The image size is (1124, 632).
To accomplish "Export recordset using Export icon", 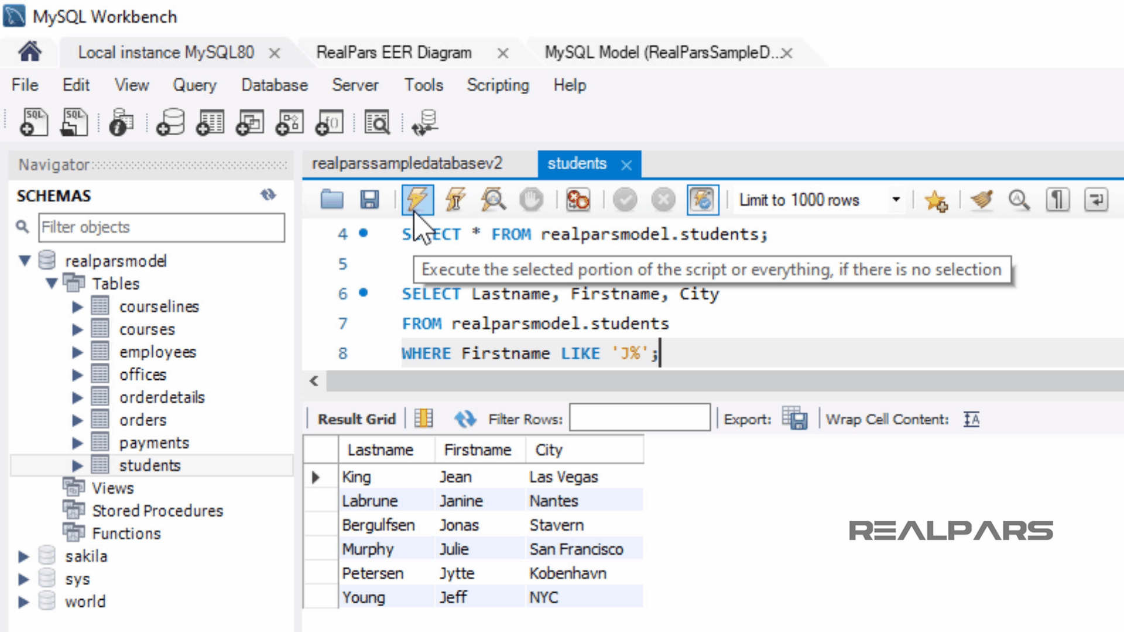I will tap(795, 419).
